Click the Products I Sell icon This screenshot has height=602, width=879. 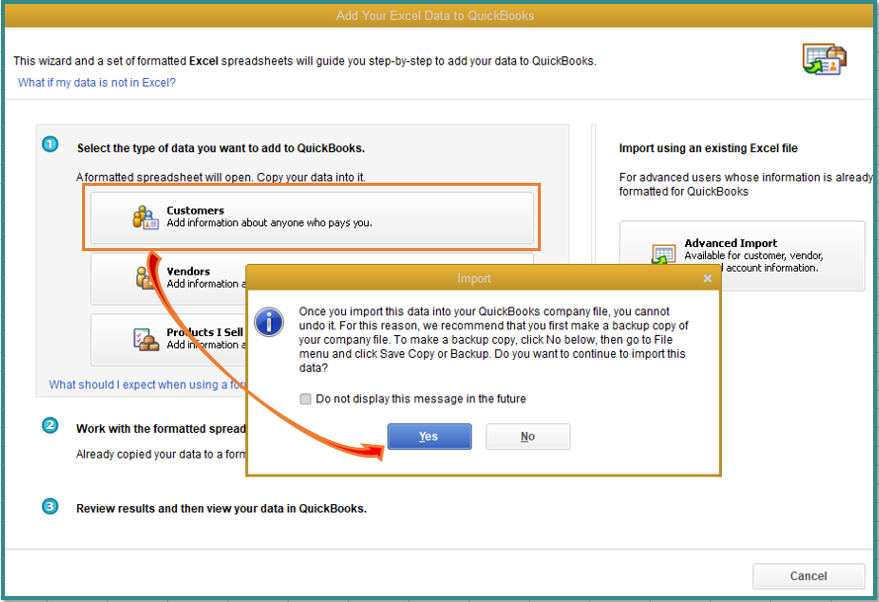(145, 339)
